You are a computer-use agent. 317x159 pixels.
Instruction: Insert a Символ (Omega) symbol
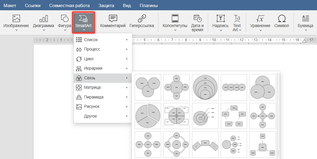tap(282, 21)
